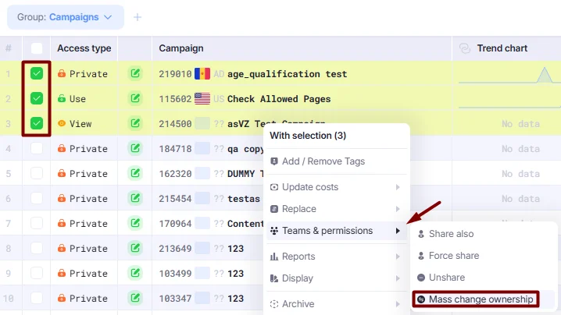Screen dimensions: 561x315
Task: Open editor for campaign 215454
Action: 135,199
